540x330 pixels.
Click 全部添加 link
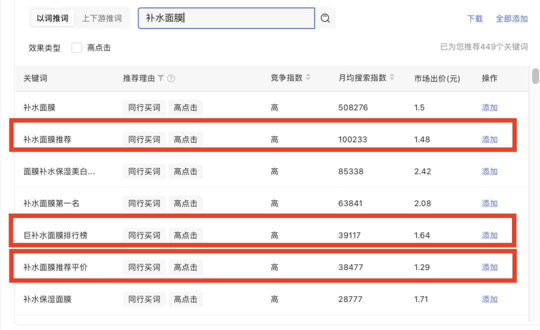click(511, 18)
